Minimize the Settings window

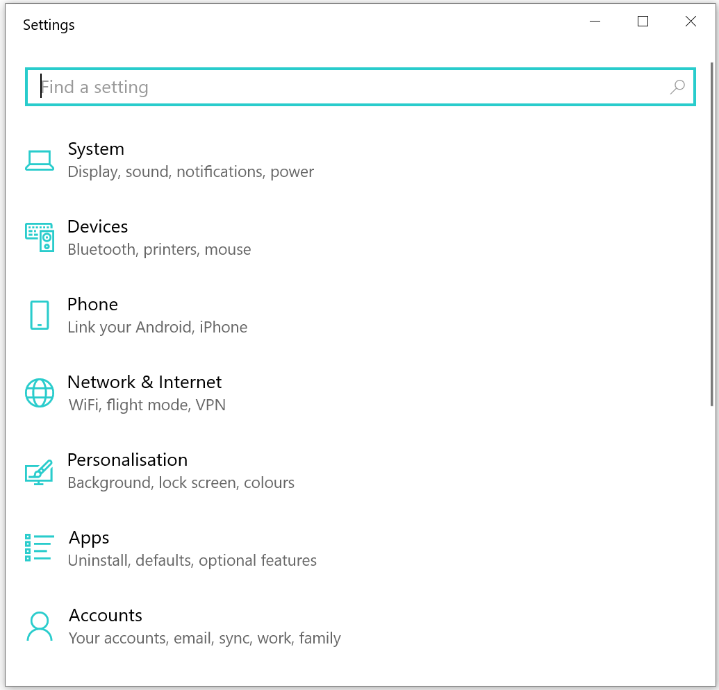(x=595, y=22)
